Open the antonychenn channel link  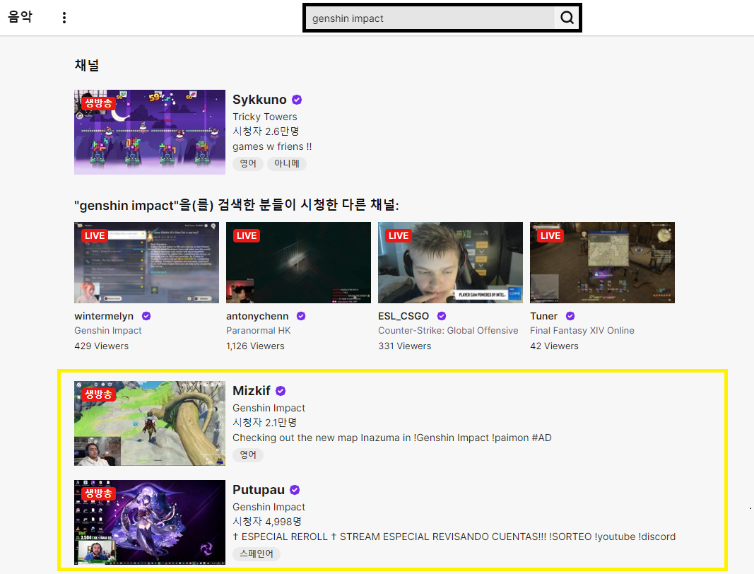[x=257, y=316]
